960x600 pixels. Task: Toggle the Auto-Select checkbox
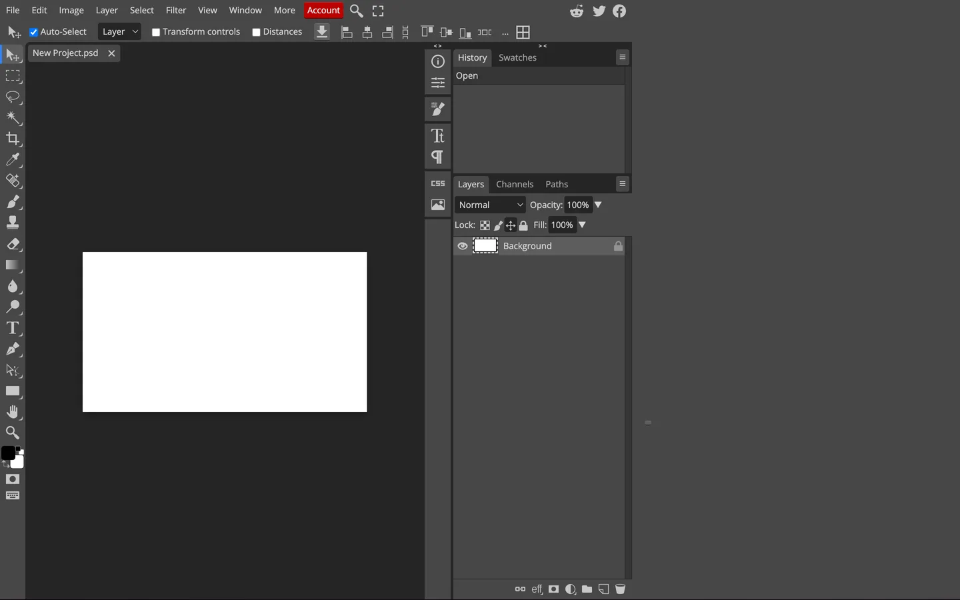pyautogui.click(x=34, y=32)
